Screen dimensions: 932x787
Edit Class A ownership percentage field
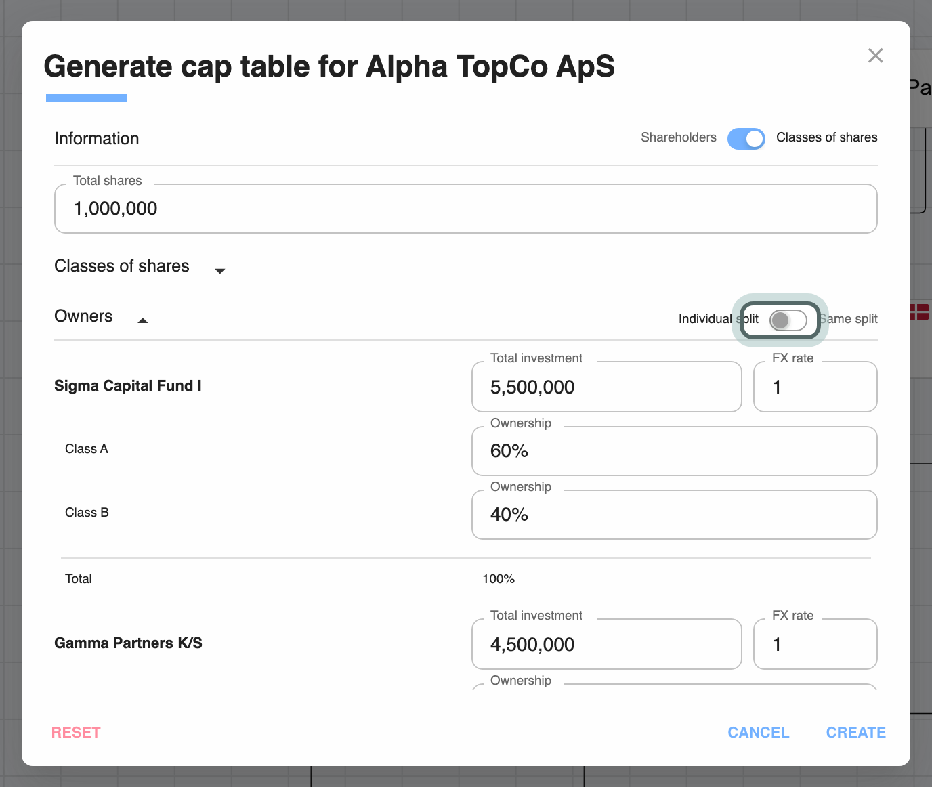pyautogui.click(x=675, y=451)
